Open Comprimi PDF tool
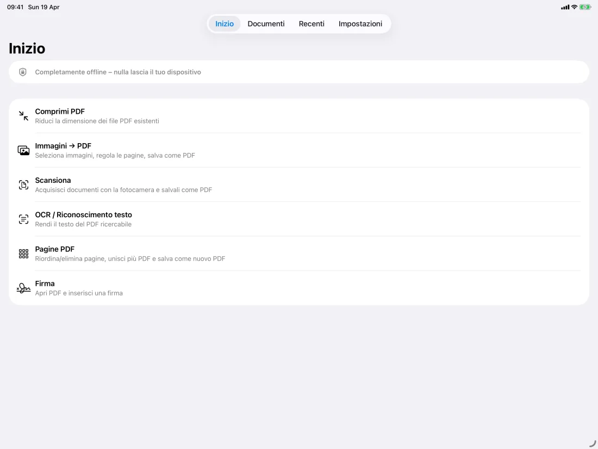Viewport: 598px width, 449px height. [299, 116]
